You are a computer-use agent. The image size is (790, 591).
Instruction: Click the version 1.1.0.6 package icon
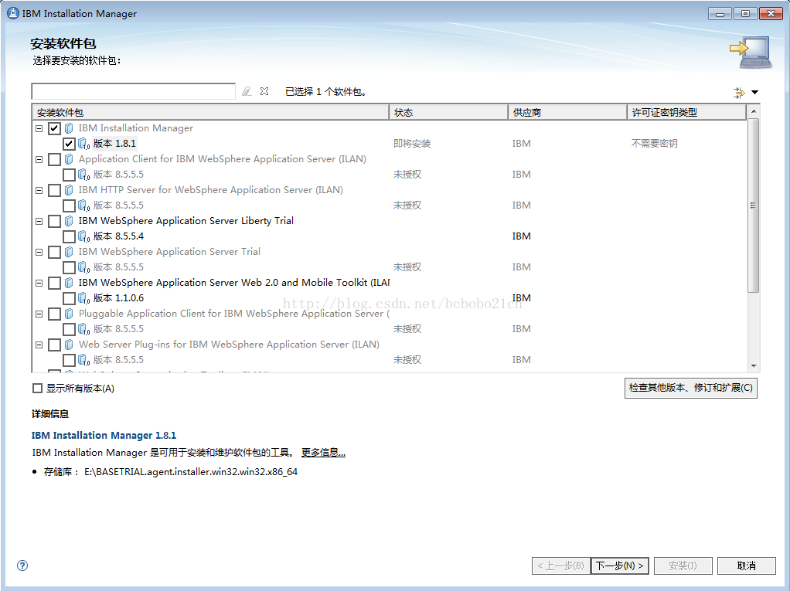[x=83, y=298]
